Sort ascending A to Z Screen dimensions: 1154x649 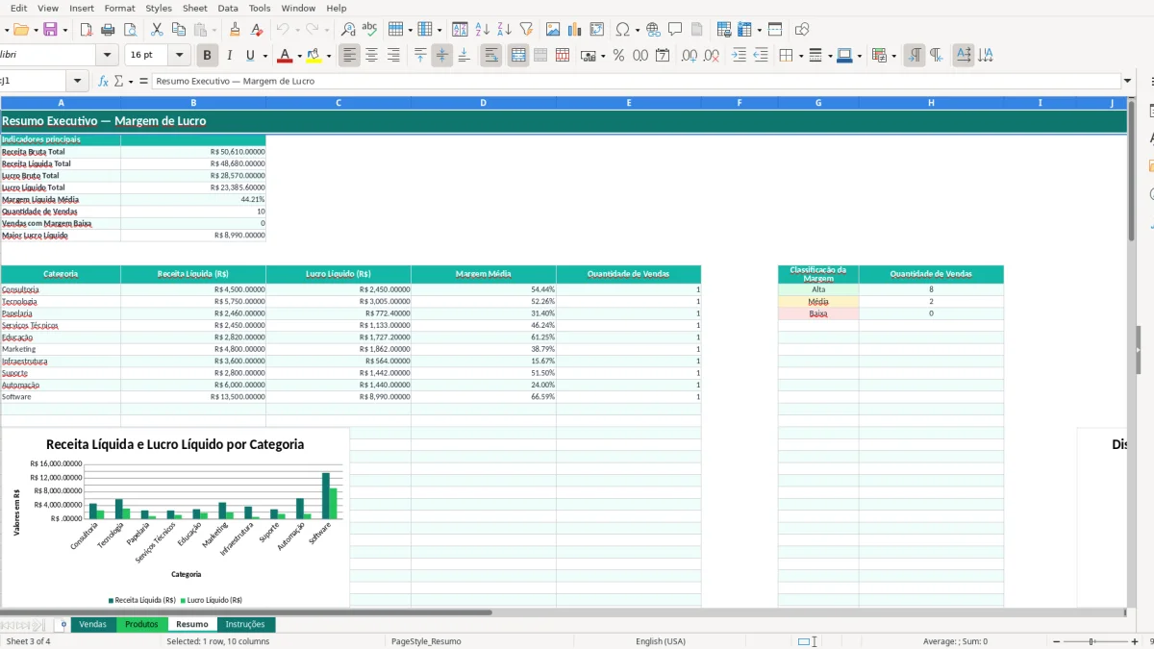tap(483, 30)
